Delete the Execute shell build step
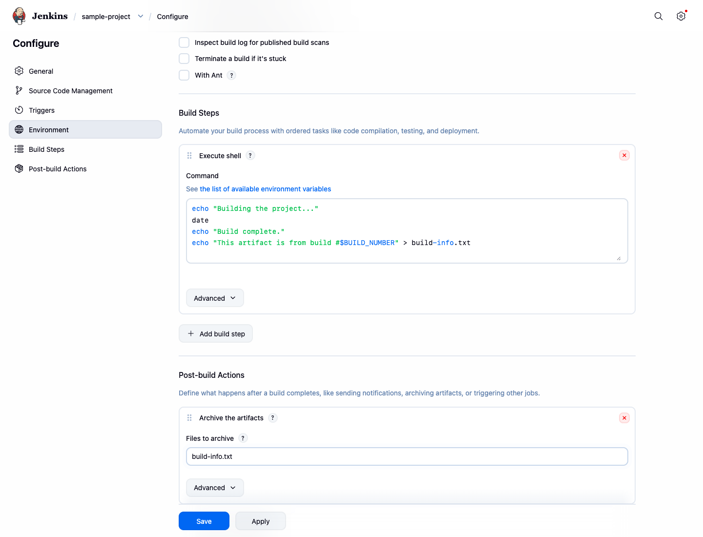 [x=624, y=155]
